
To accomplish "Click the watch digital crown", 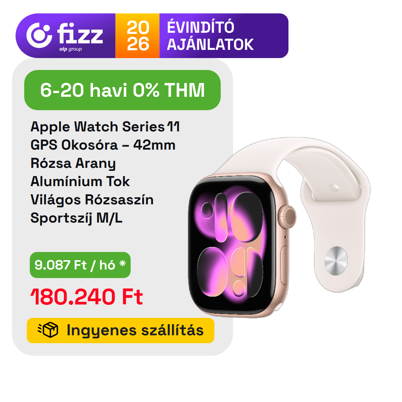I will coord(287,217).
